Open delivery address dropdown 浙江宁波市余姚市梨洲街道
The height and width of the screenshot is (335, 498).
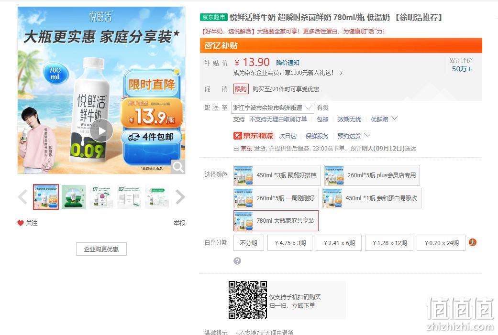[x=273, y=108]
